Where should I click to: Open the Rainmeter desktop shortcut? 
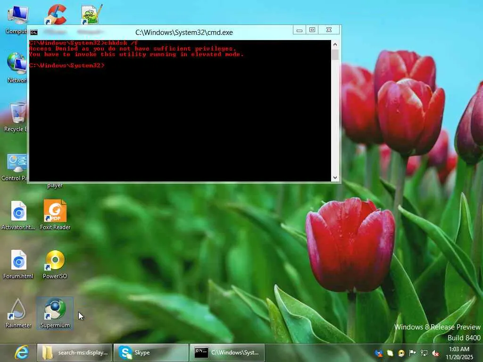tap(18, 313)
